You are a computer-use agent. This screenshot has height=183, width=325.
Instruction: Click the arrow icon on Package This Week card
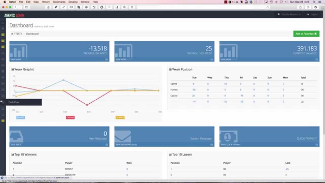point(212,59)
